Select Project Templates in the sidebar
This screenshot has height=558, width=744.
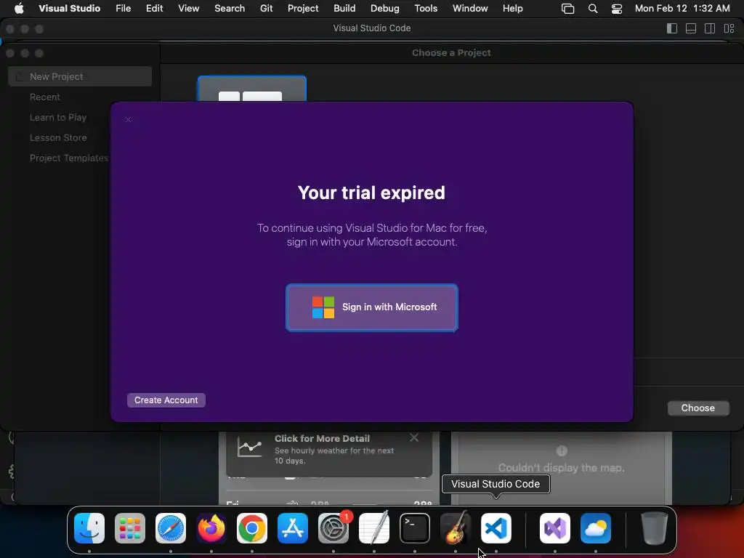point(69,158)
